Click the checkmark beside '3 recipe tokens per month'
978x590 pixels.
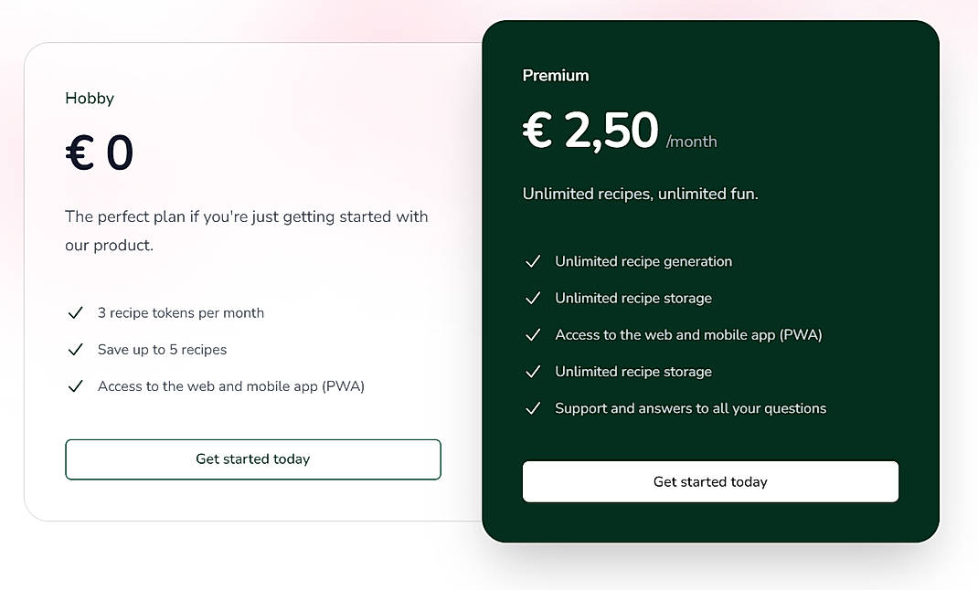click(77, 312)
